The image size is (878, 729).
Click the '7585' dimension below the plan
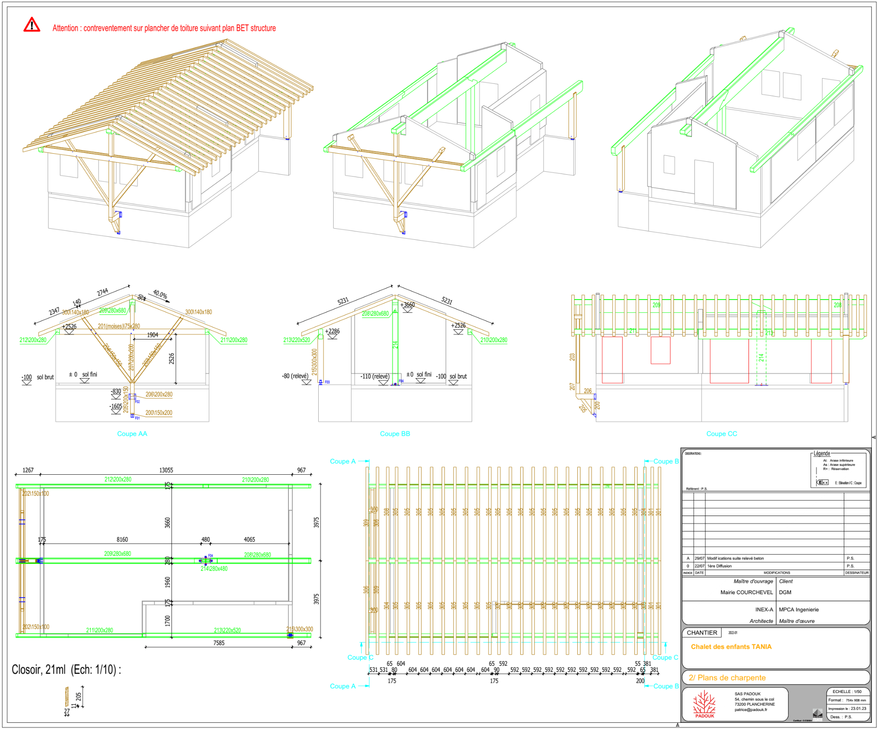tap(219, 643)
